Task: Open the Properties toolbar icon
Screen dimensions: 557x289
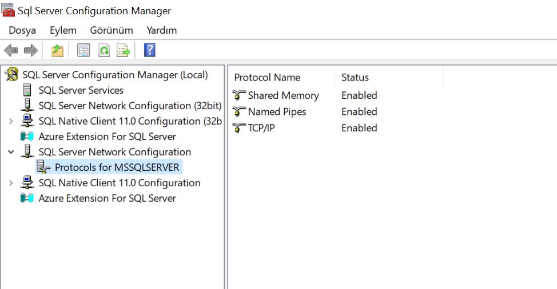Action: coord(84,51)
